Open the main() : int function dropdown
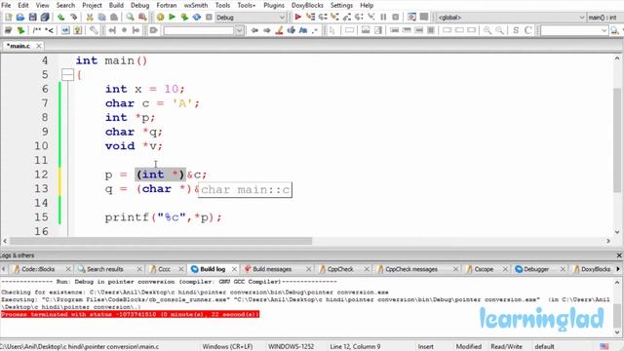The height and width of the screenshot is (351, 624). pos(604,18)
